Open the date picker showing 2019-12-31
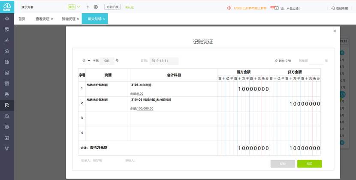 click(164, 61)
